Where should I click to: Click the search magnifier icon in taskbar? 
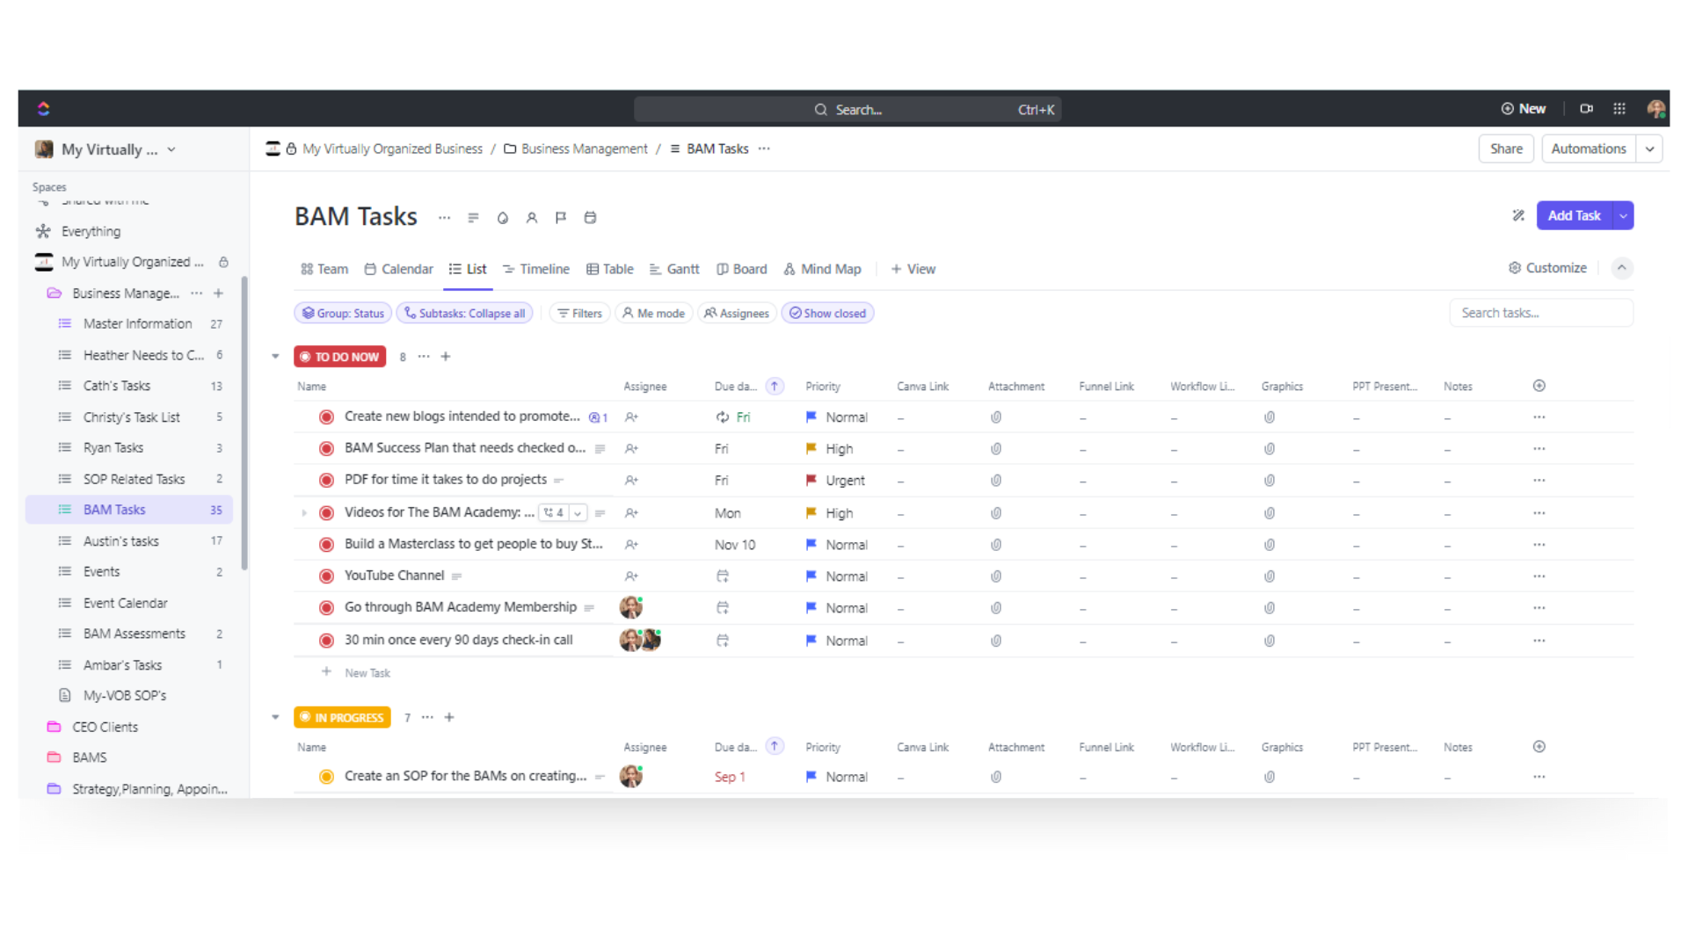point(822,109)
